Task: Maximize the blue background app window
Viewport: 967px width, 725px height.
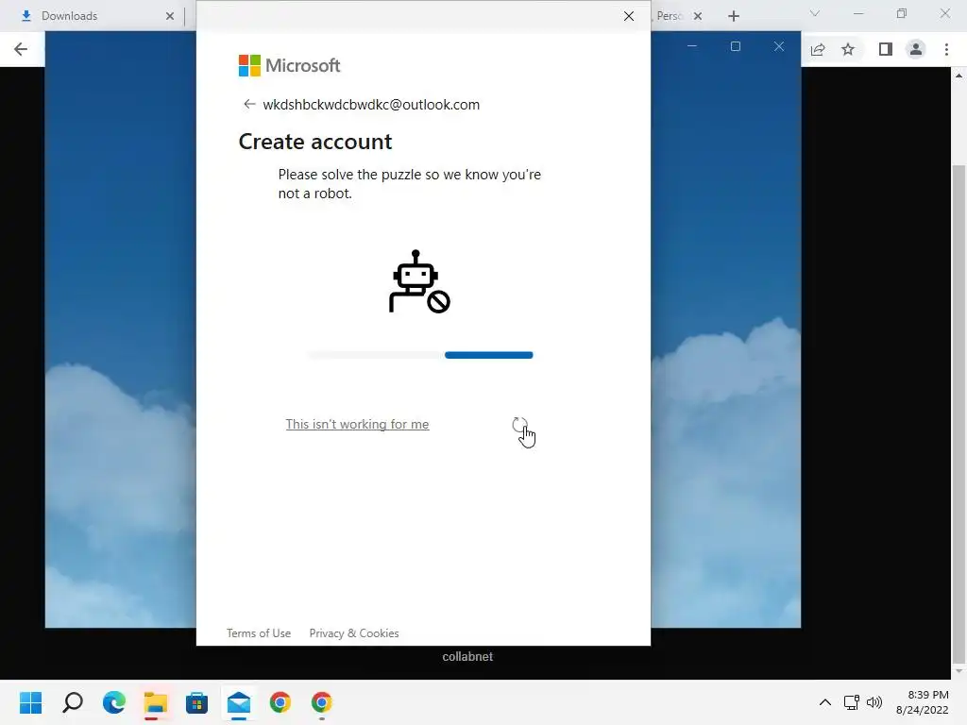Action: pos(735,46)
